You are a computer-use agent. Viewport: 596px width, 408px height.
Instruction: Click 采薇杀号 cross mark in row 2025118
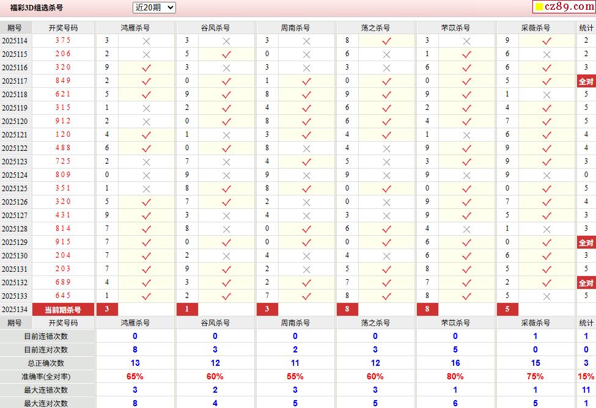tap(546, 95)
